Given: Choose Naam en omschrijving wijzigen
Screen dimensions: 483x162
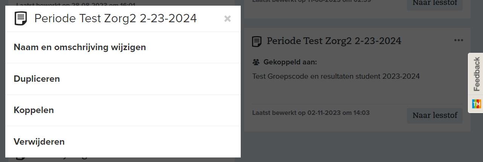Looking at the screenshot, I should (80, 47).
